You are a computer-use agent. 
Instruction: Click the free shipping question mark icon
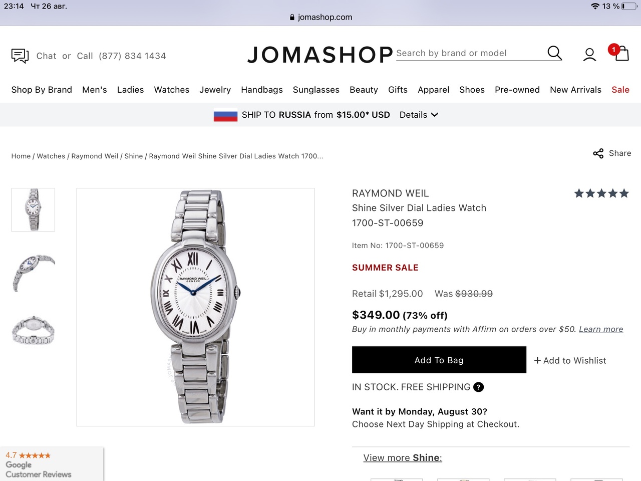coord(478,387)
